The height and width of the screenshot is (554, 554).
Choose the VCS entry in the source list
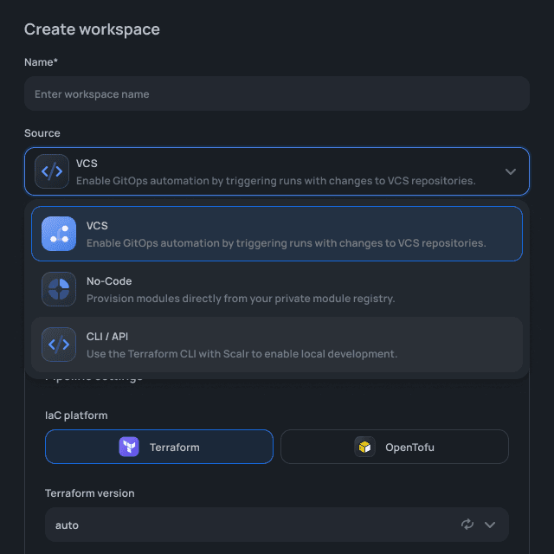point(277,234)
